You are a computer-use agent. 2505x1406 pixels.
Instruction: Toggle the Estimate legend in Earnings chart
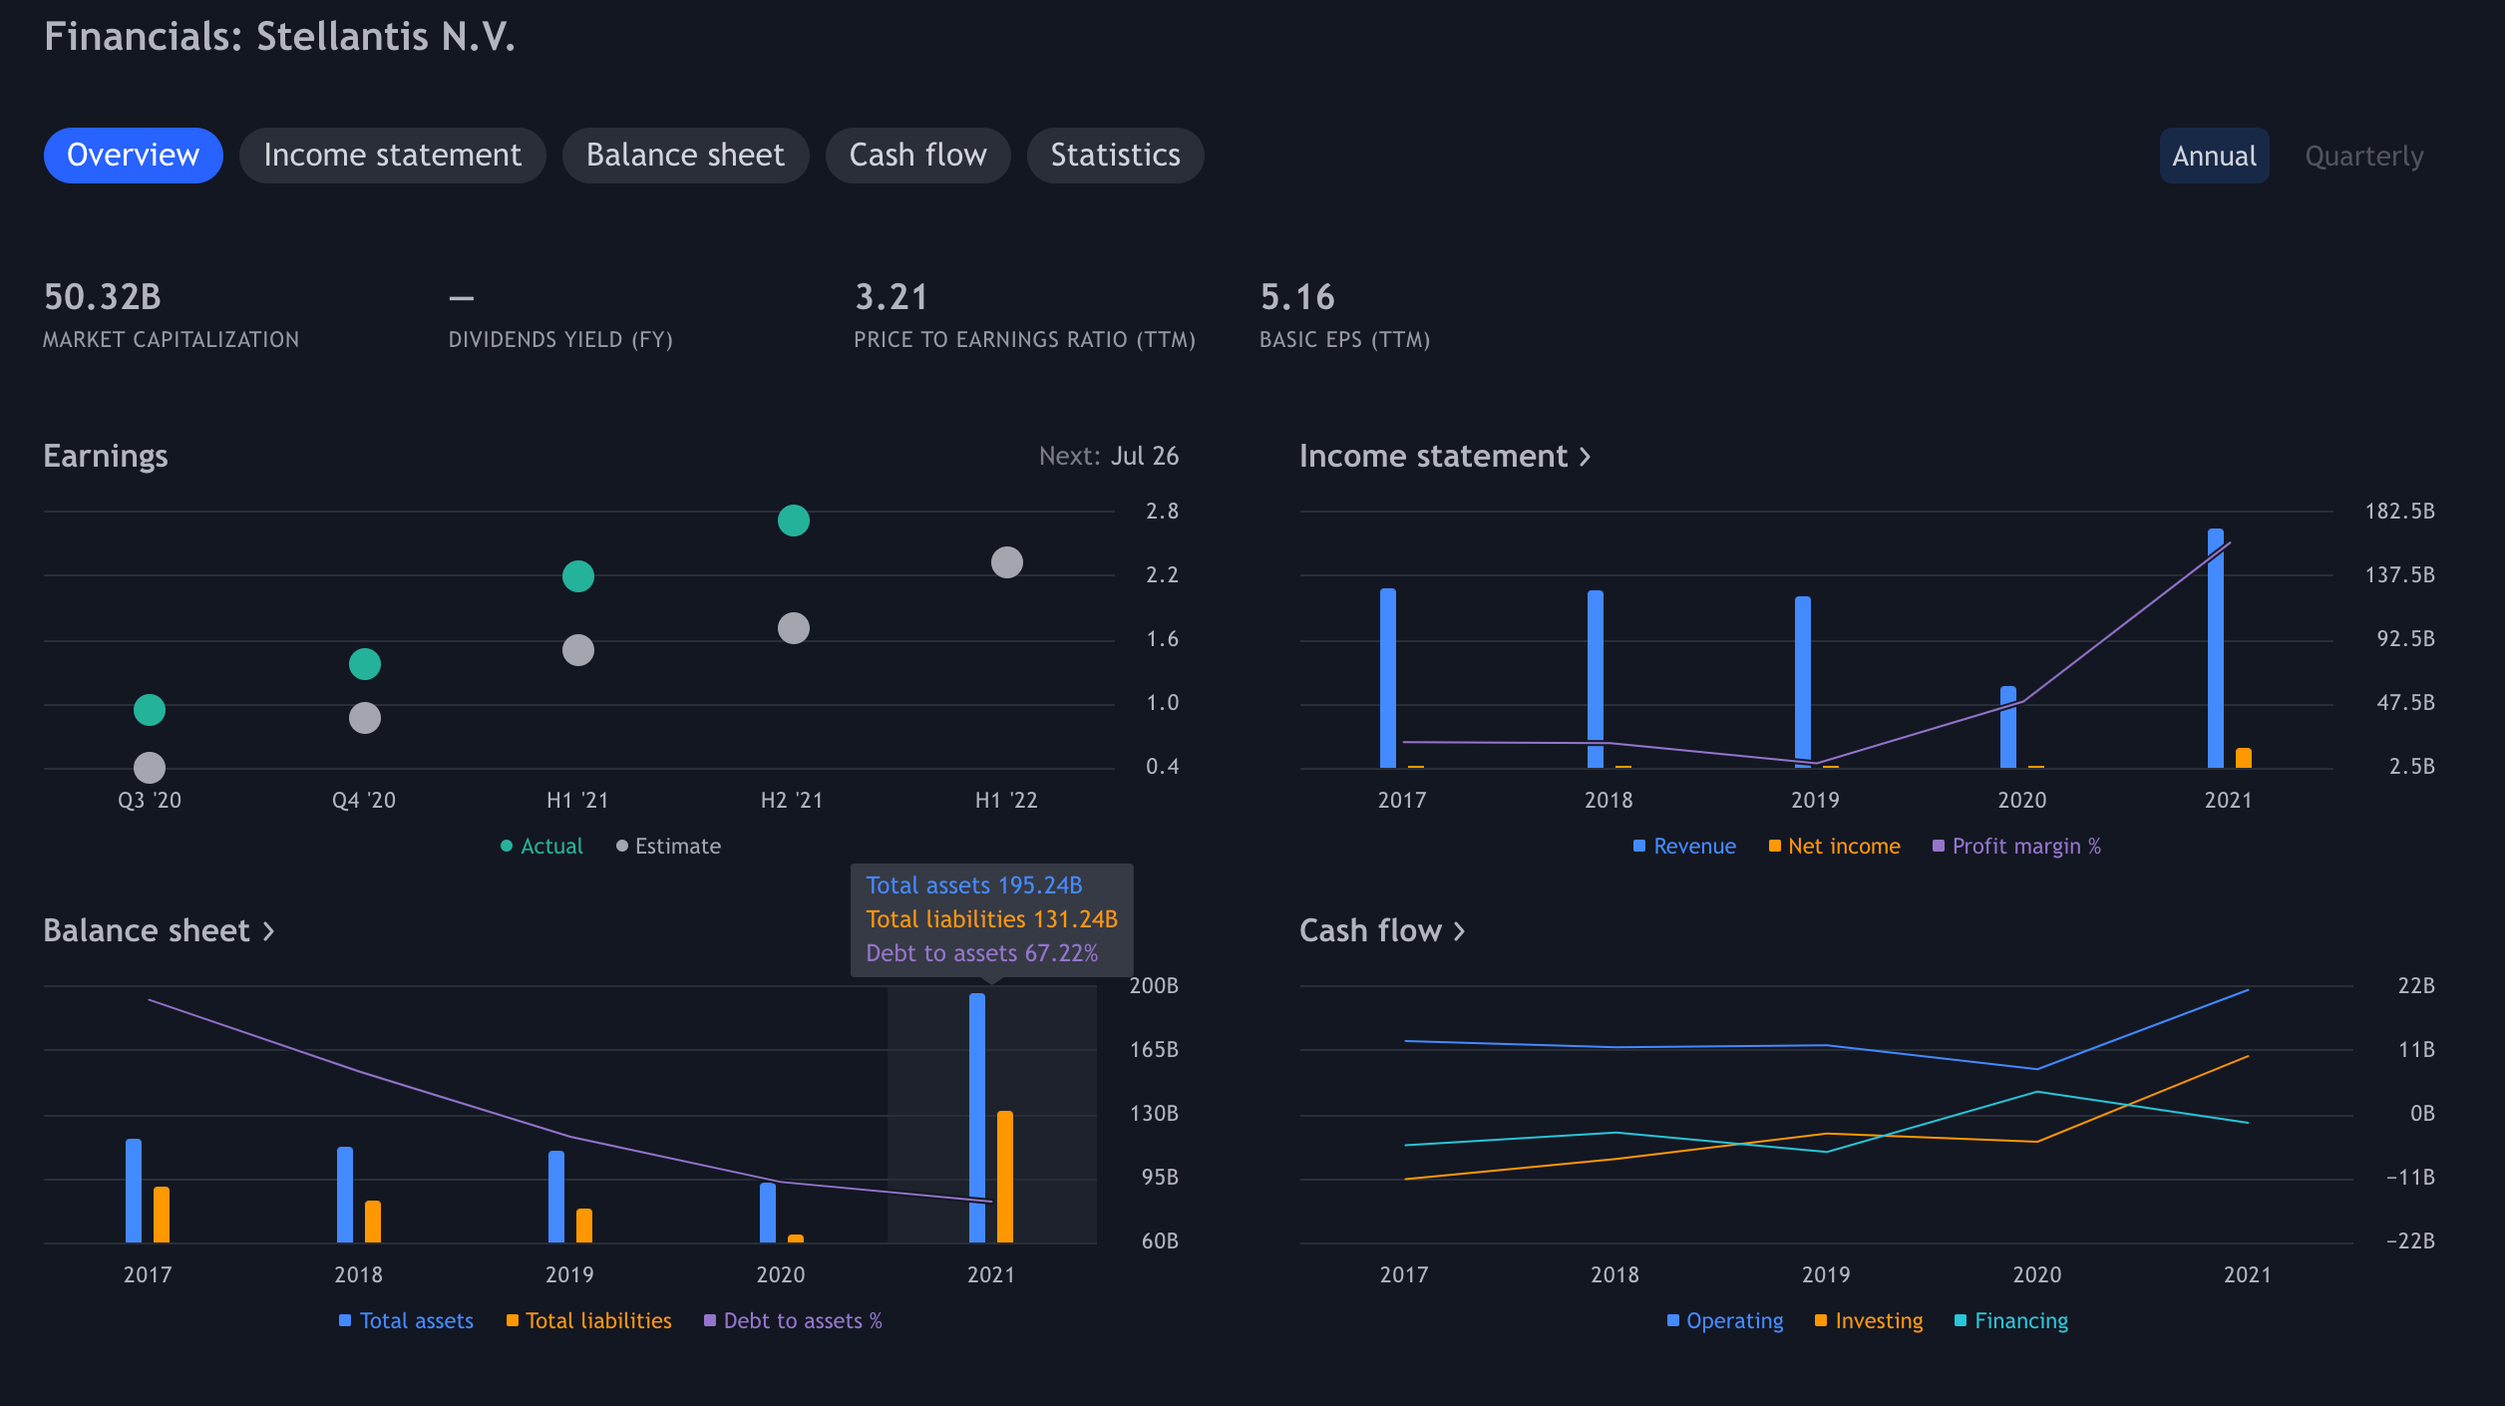coord(668,846)
